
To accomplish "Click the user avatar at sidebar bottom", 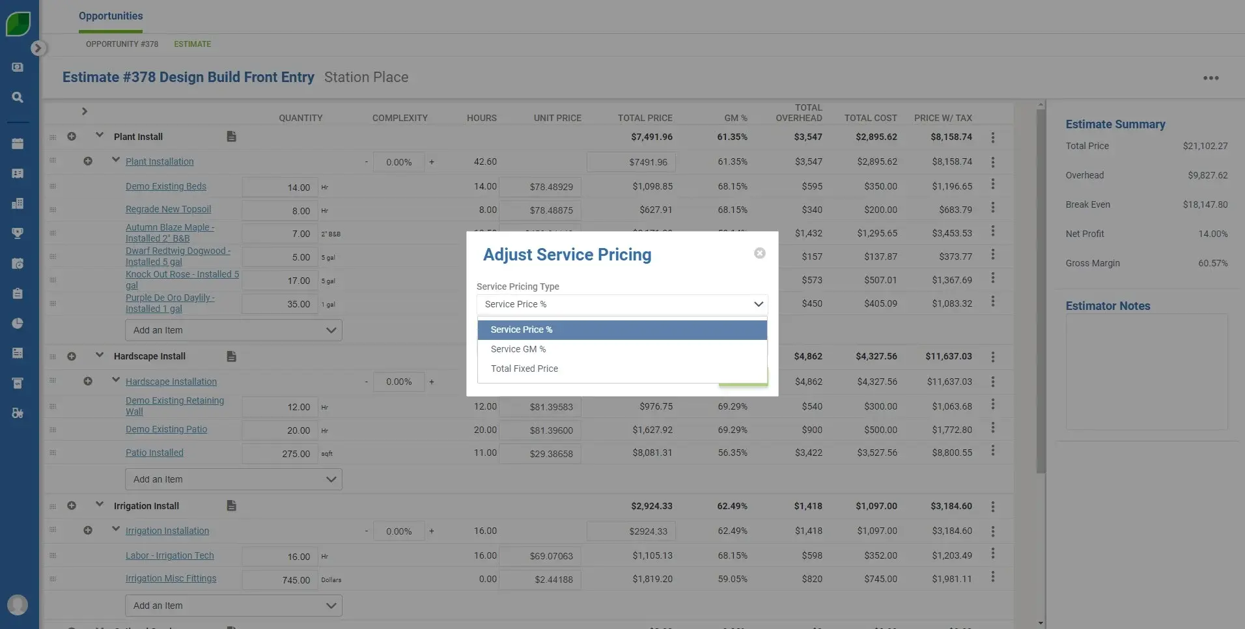I will [x=17, y=604].
